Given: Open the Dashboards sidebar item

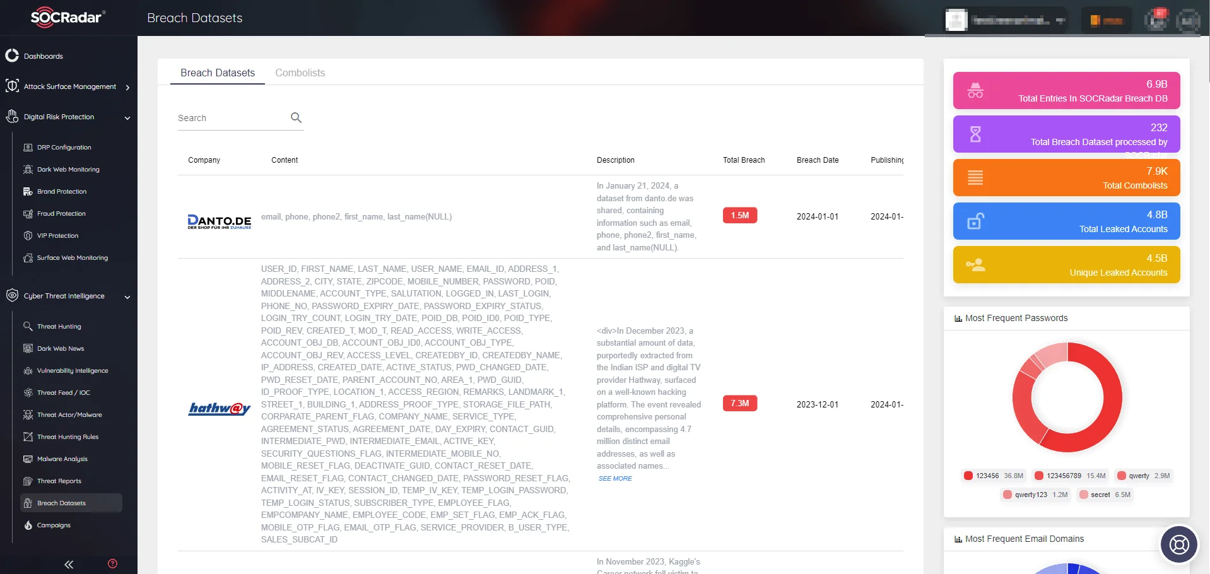Looking at the screenshot, I should click(x=43, y=56).
